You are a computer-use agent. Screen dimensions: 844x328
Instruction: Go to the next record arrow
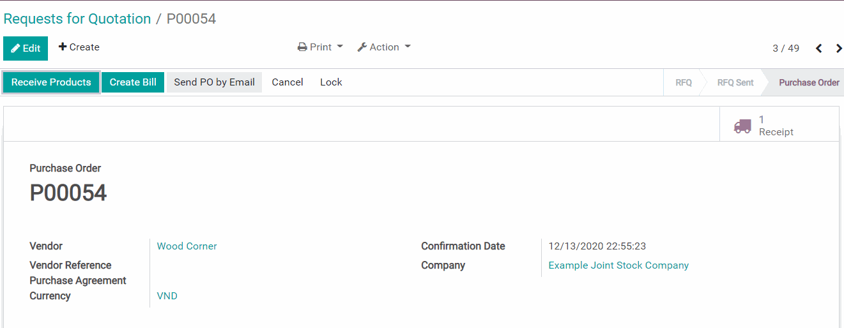838,48
